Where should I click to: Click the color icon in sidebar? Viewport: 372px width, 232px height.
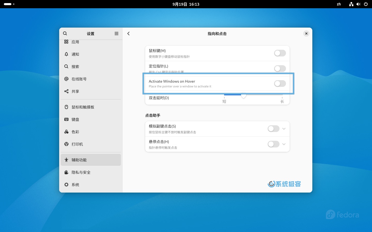pos(66,132)
